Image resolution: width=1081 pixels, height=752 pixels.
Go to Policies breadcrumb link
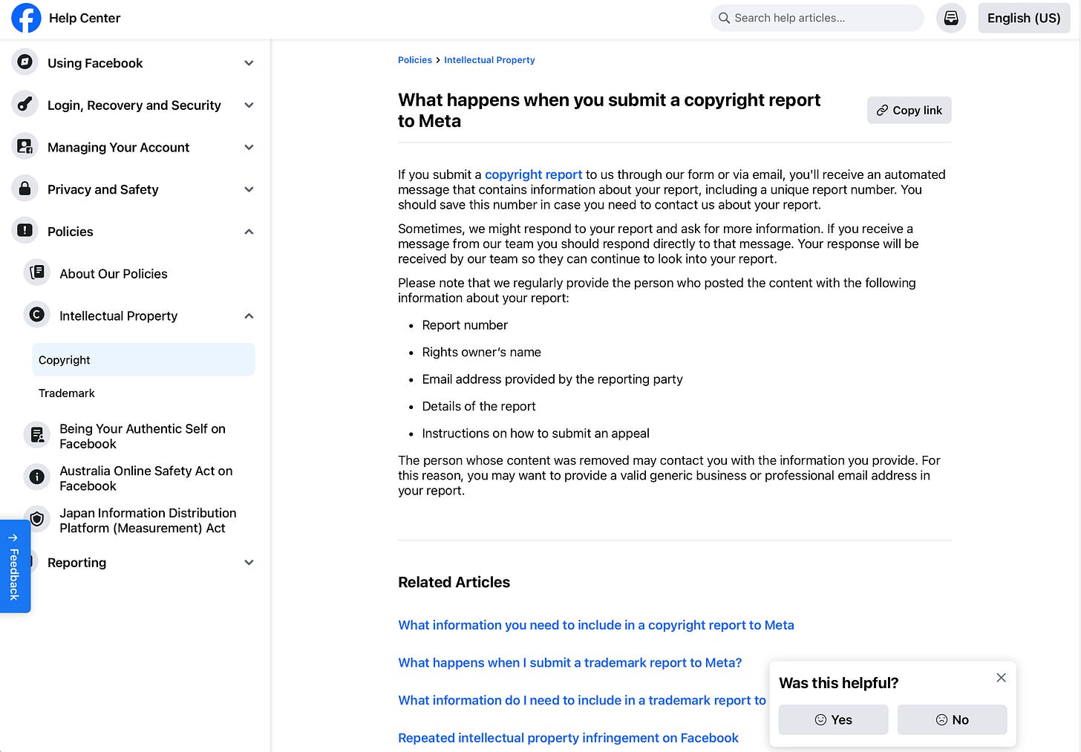point(414,60)
